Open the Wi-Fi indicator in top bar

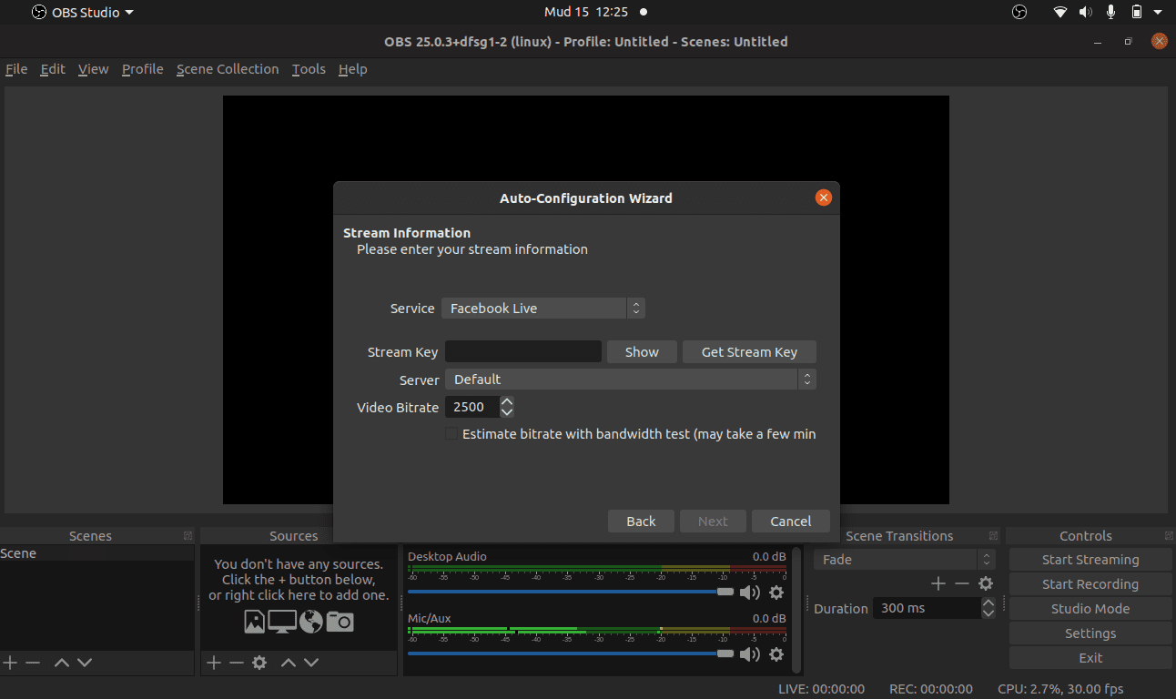[1060, 12]
